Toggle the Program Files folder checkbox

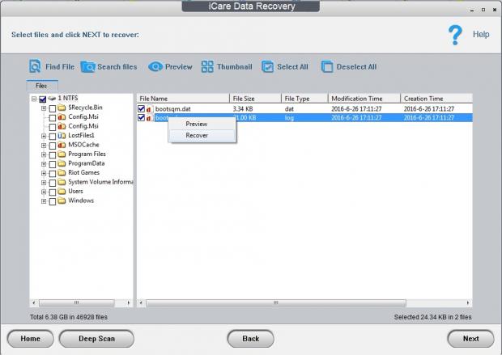tap(53, 154)
